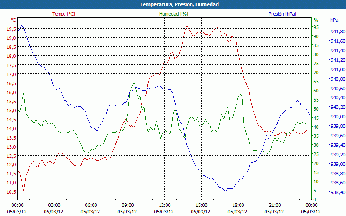Click the blue 'hPa' unit label
346x216 pixels.
(x=334, y=20)
